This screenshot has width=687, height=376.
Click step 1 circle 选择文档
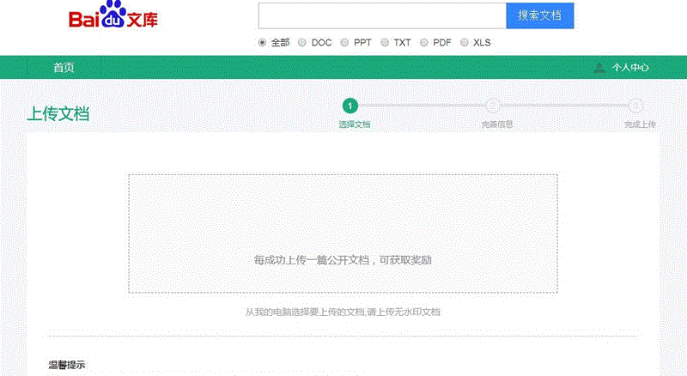click(350, 106)
